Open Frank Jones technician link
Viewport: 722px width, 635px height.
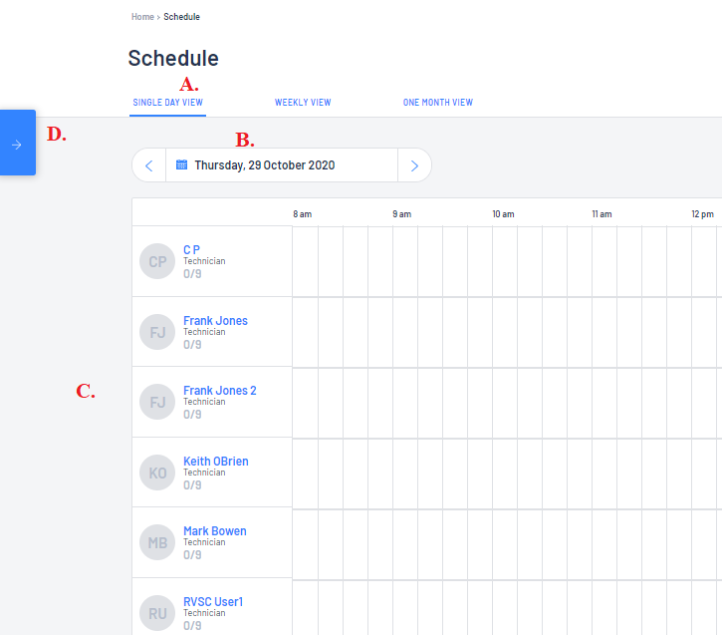coord(215,320)
